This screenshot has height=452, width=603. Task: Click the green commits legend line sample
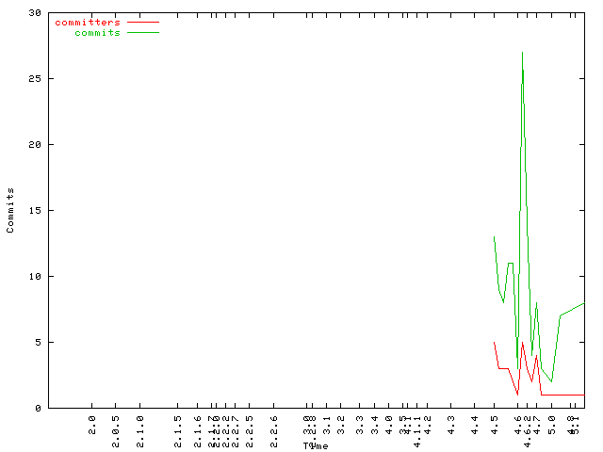pos(143,32)
